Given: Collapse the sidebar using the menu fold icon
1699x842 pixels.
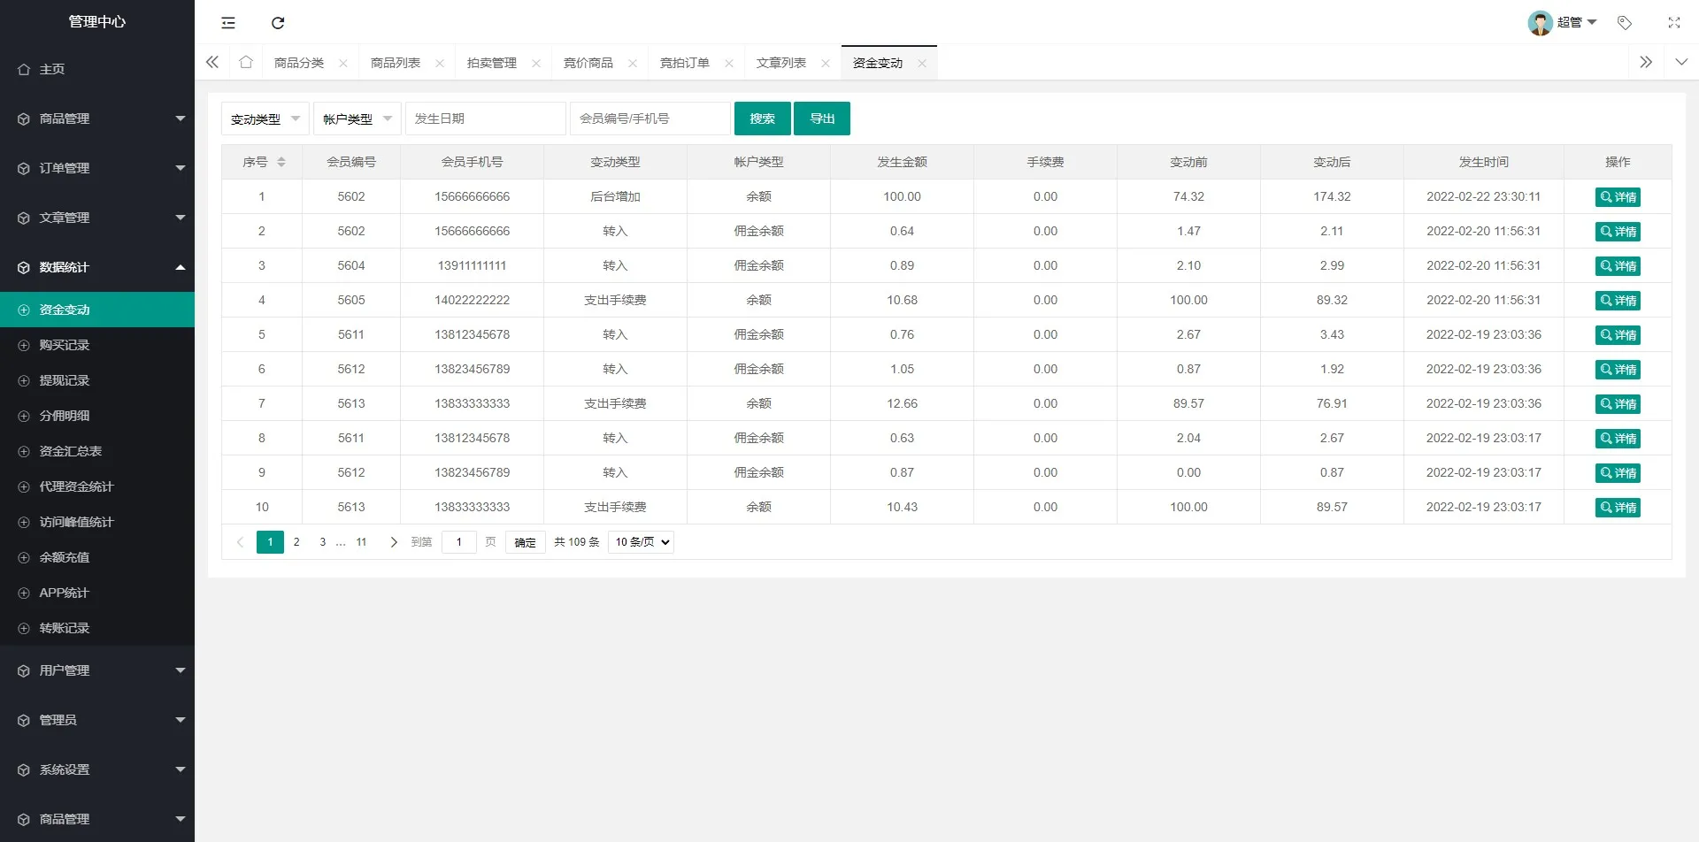Looking at the screenshot, I should (x=228, y=23).
